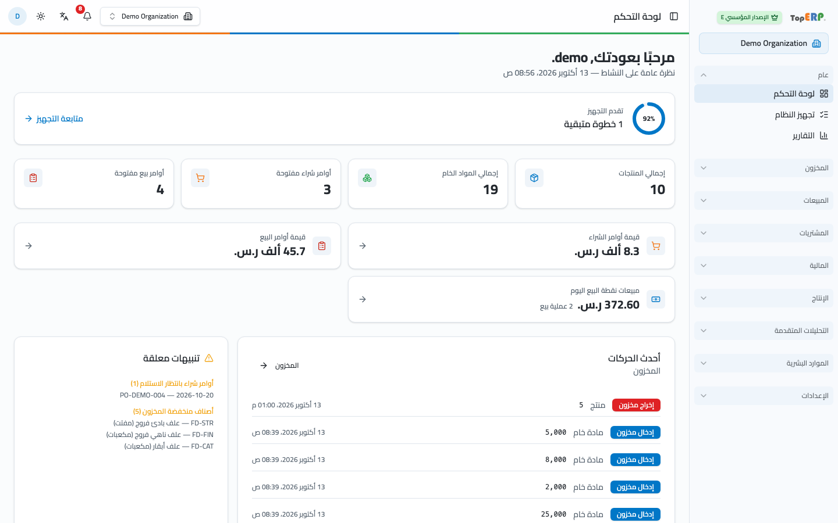
Task: Expand the المبيعات sidebar section
Action: tap(764, 200)
